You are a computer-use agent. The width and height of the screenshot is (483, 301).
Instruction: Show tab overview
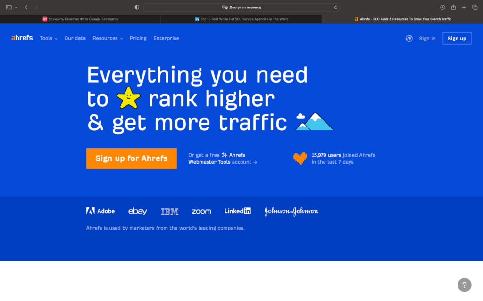point(475,7)
